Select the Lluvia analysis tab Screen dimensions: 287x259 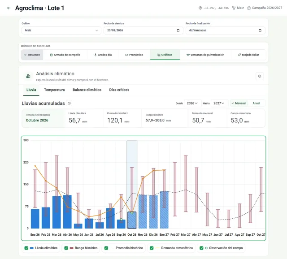(x=31, y=90)
